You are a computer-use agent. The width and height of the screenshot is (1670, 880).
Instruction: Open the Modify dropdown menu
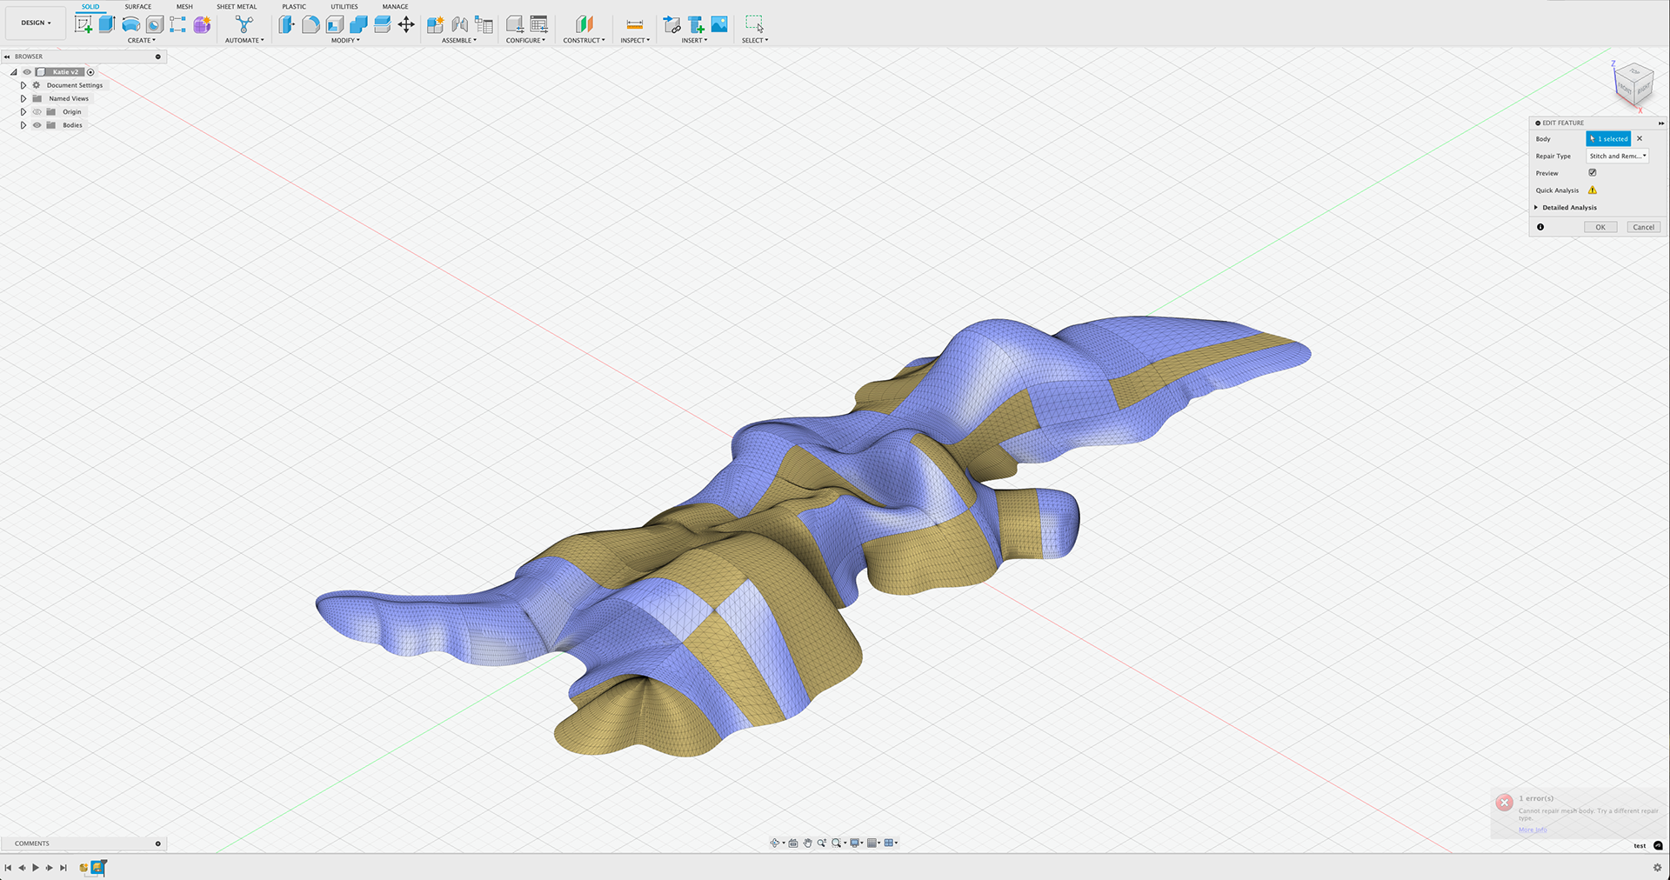coord(345,40)
